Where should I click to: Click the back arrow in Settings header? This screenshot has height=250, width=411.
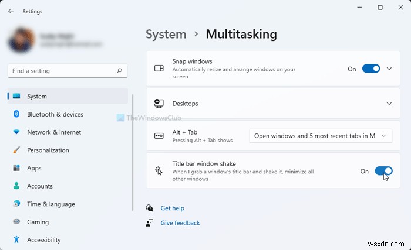pyautogui.click(x=11, y=11)
